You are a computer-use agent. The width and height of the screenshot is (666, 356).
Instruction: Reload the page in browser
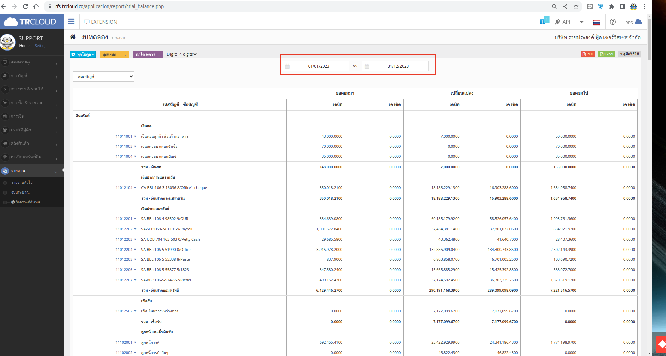coord(25,6)
